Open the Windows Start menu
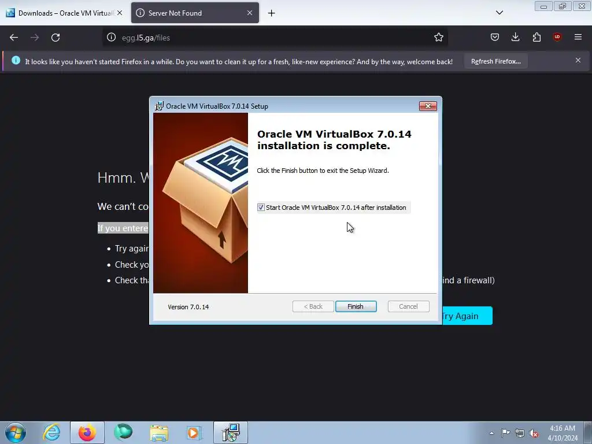This screenshot has width=592, height=444. click(16, 432)
